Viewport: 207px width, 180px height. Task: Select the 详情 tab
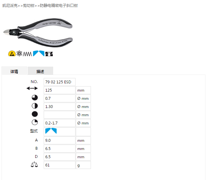(14, 71)
